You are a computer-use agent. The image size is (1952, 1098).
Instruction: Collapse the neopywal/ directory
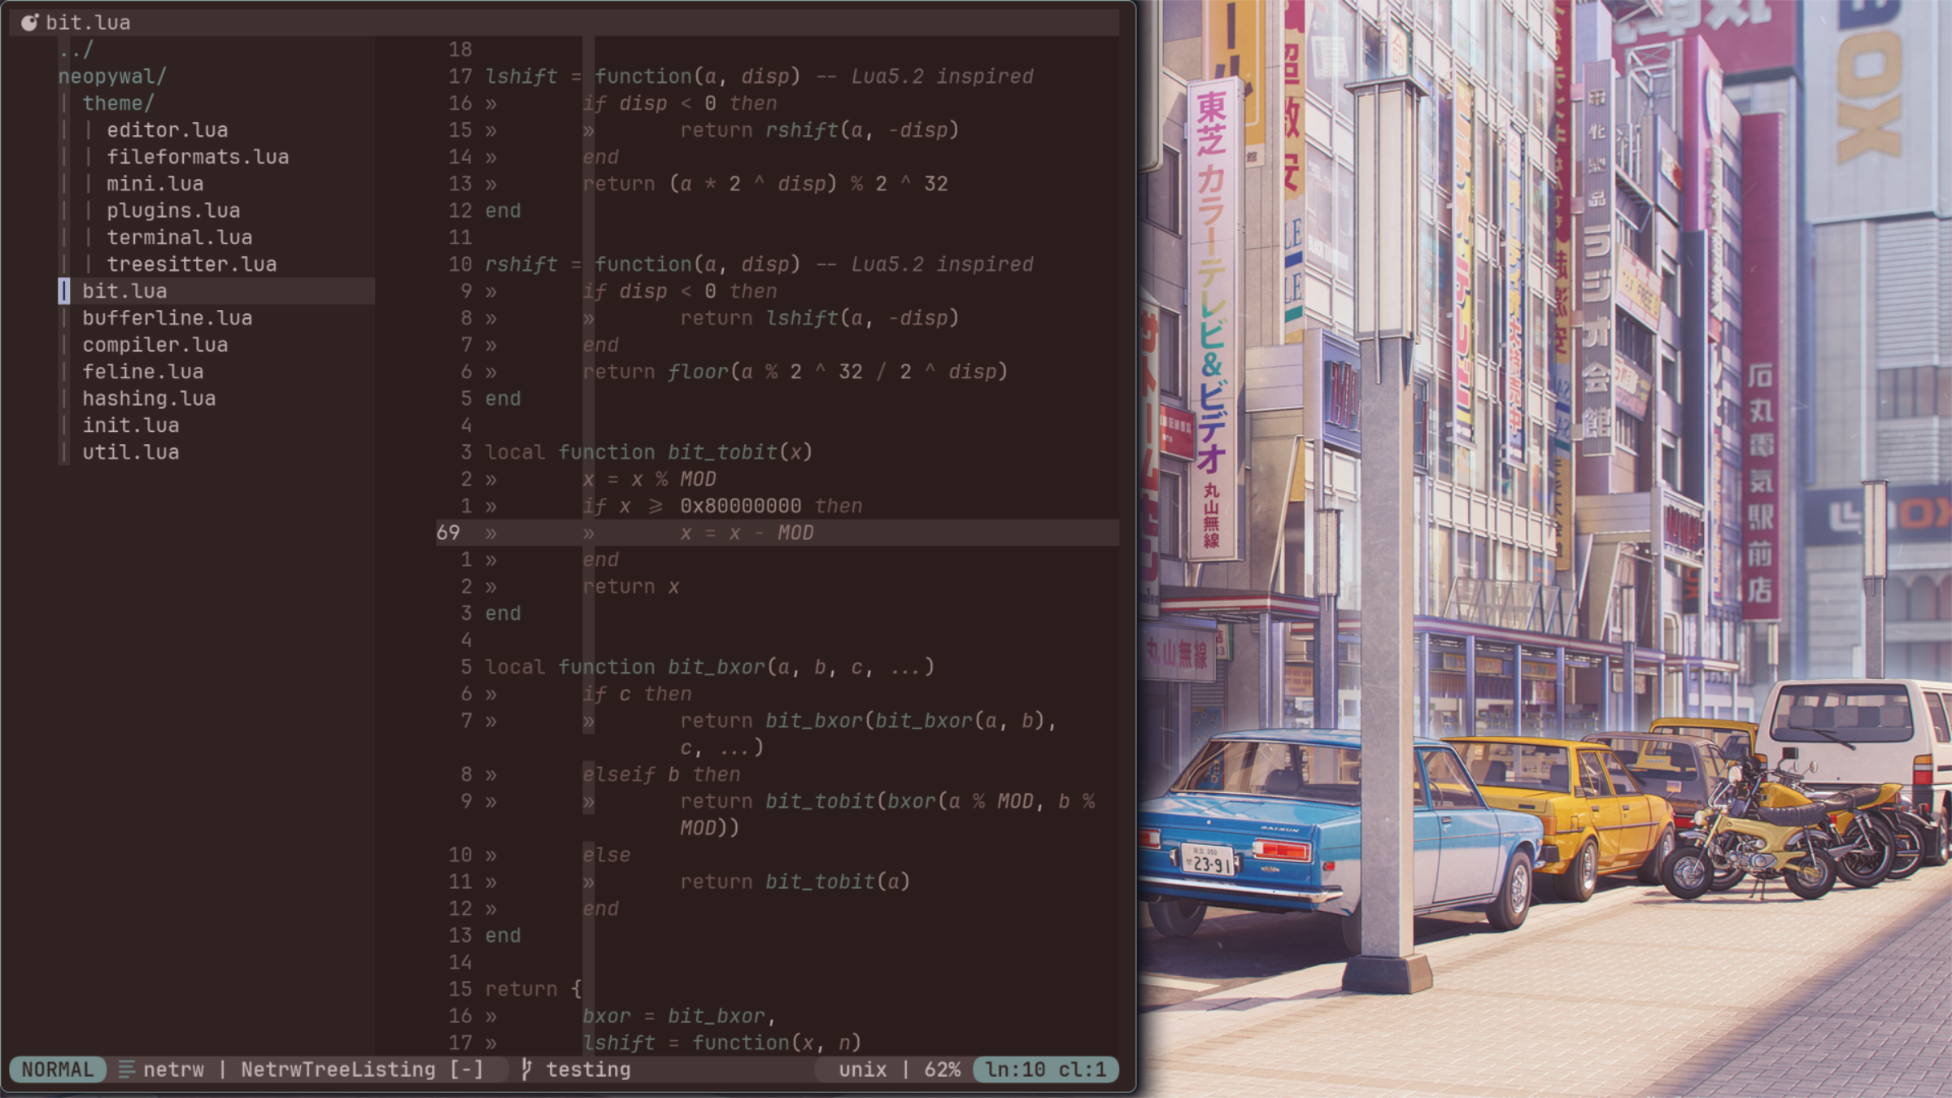pos(111,76)
